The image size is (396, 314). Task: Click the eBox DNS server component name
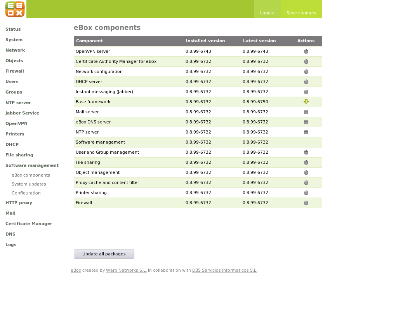pos(93,122)
